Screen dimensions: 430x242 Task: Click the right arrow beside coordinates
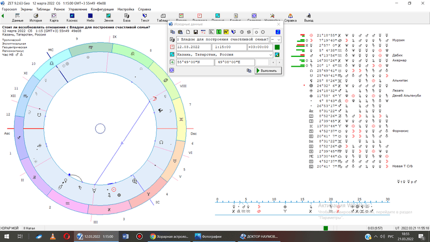[x=278, y=62]
